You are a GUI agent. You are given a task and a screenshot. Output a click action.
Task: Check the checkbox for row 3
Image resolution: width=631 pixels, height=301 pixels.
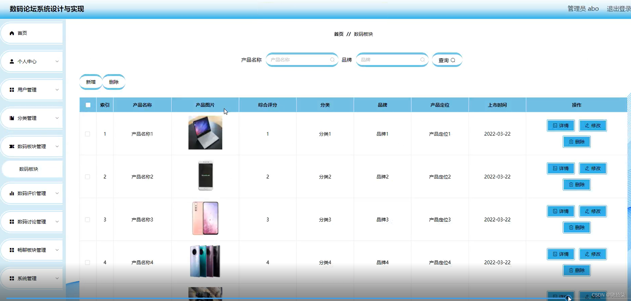tap(88, 220)
